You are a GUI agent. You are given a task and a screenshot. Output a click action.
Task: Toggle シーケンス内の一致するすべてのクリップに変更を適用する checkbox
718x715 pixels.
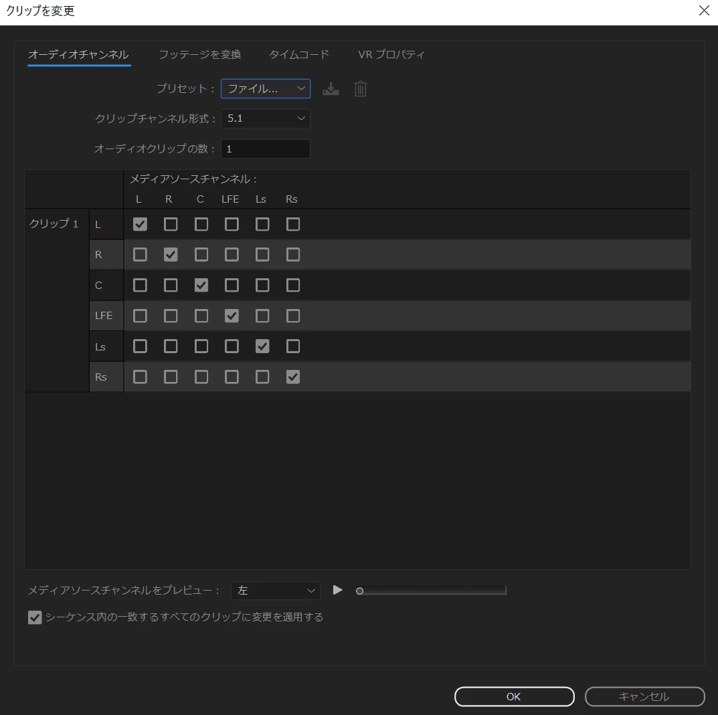tap(35, 617)
